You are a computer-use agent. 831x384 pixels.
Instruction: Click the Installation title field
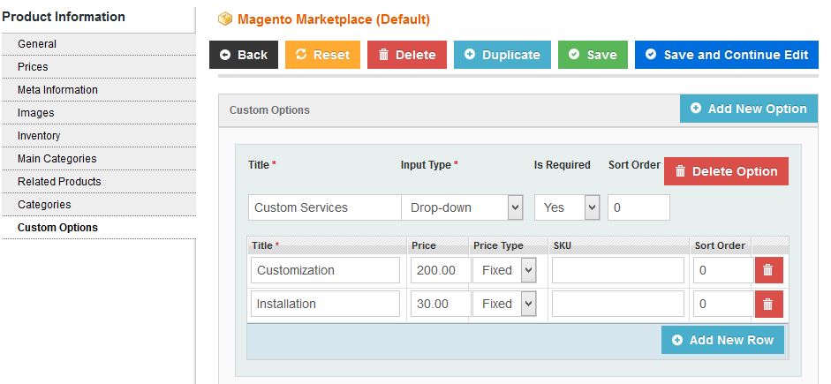[x=325, y=304]
